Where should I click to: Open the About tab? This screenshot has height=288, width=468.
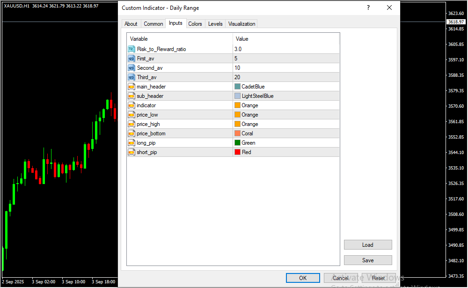coord(131,24)
